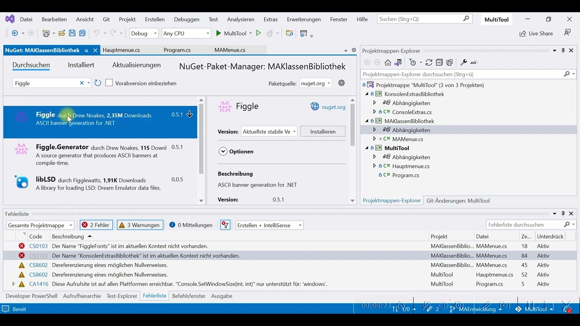Viewport: 580px width, 326px height.
Task: Open the feedback icon next to Live Share
Action: pyautogui.click(x=567, y=33)
